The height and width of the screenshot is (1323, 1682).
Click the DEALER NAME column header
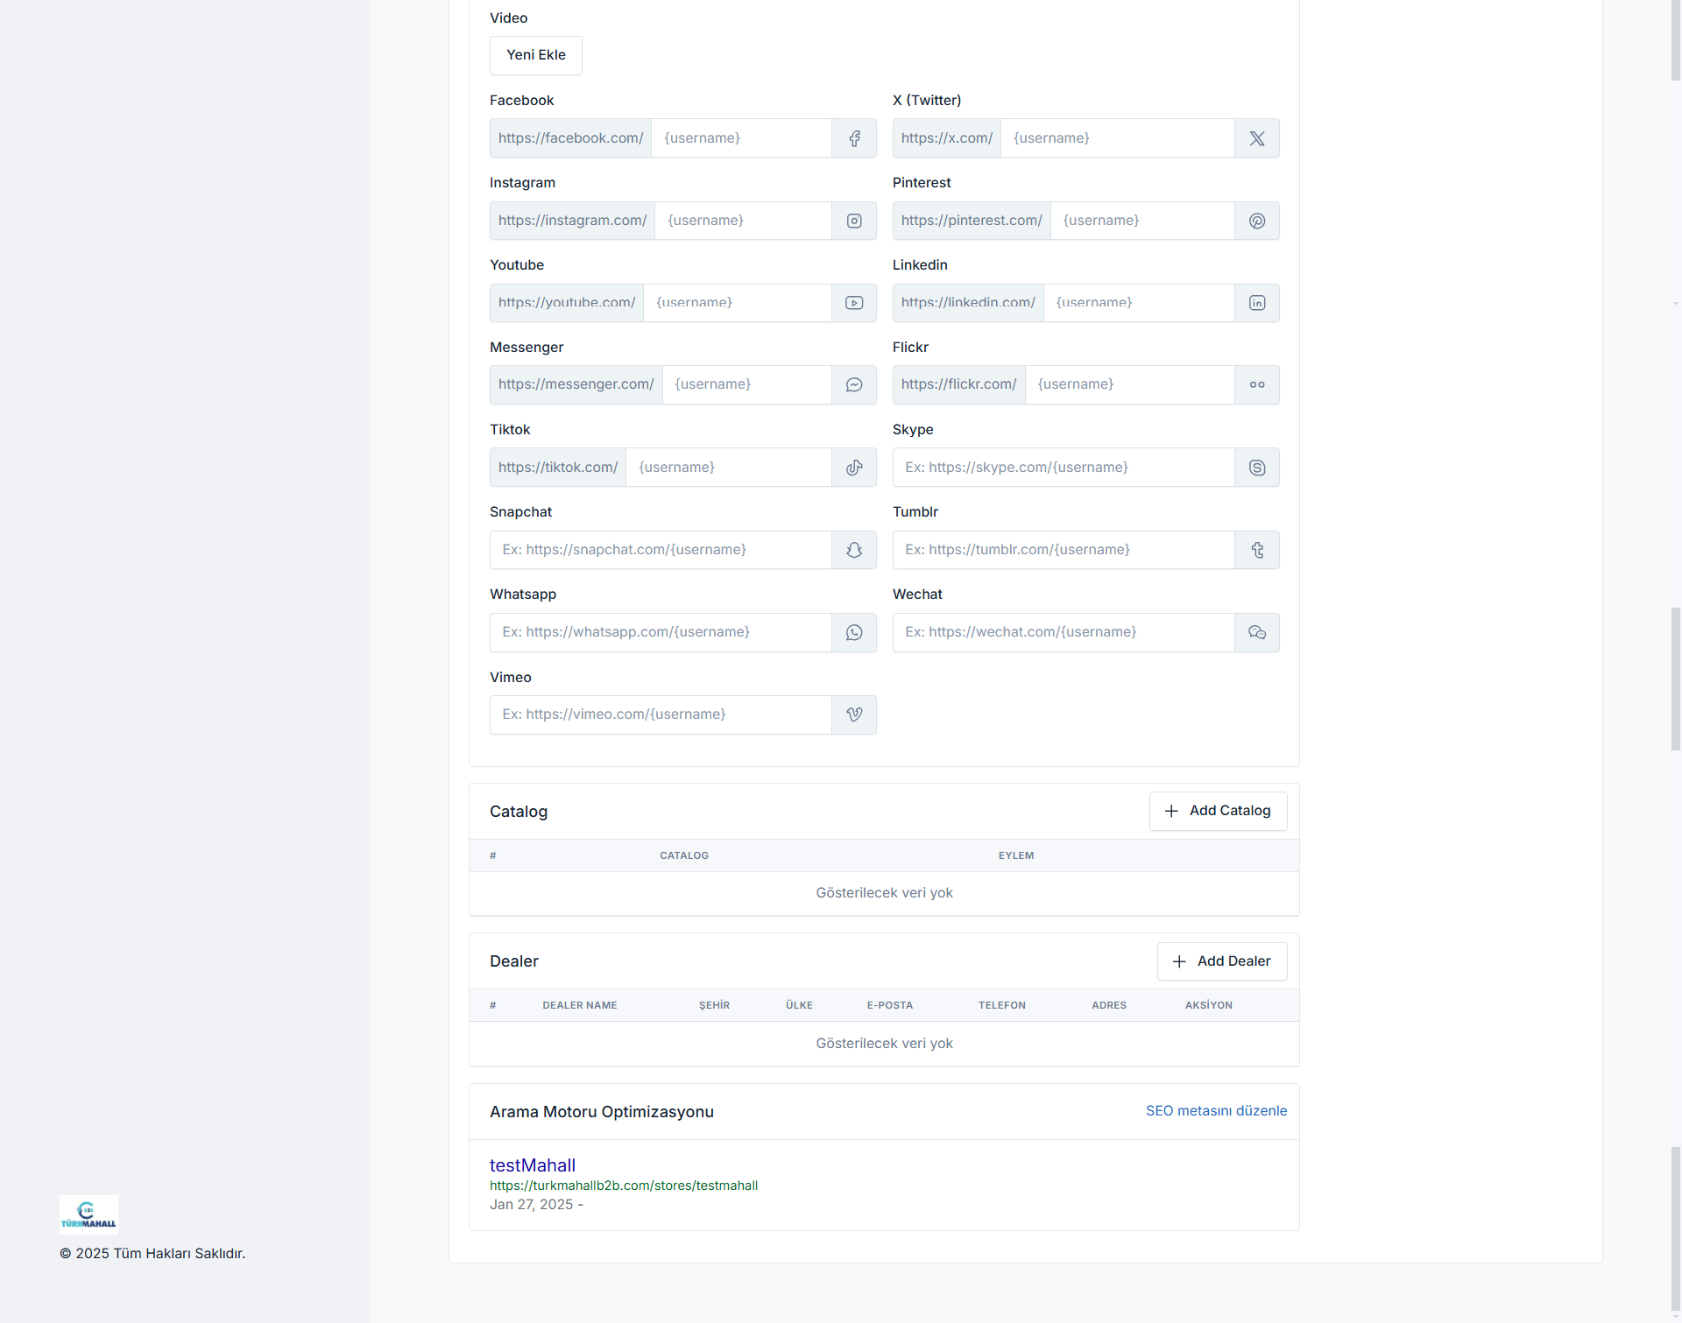[x=579, y=1005]
